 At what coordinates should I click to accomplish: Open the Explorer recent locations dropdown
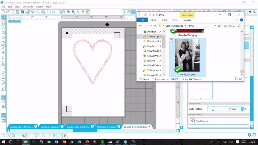click(x=151, y=26)
